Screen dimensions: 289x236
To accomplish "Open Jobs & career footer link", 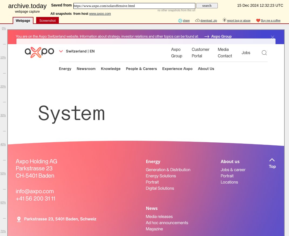I will coord(233,170).
